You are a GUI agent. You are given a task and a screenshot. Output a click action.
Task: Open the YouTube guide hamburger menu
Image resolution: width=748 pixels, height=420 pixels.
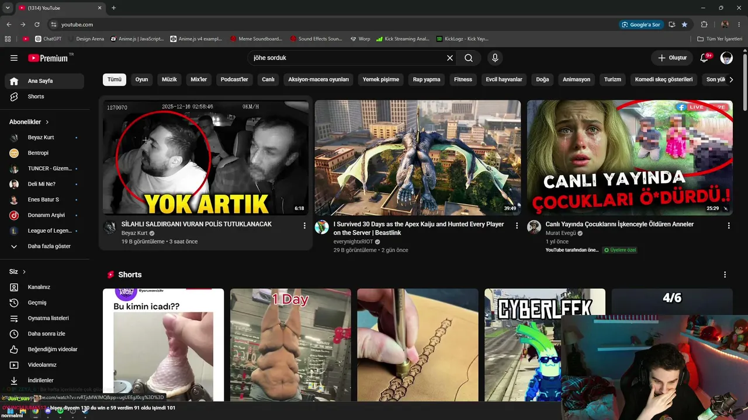(x=14, y=58)
